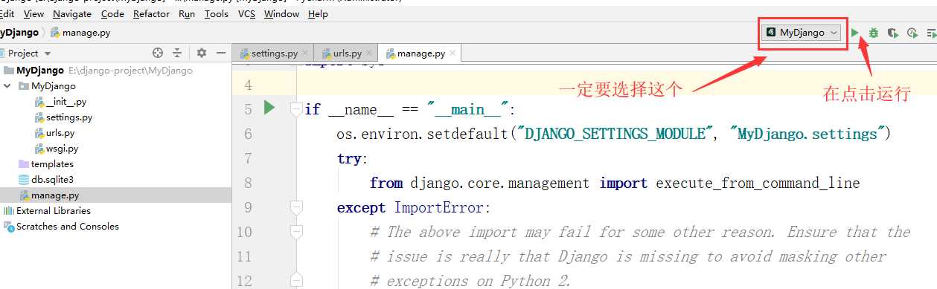Open the View menu
This screenshot has height=289, width=937.
click(33, 14)
